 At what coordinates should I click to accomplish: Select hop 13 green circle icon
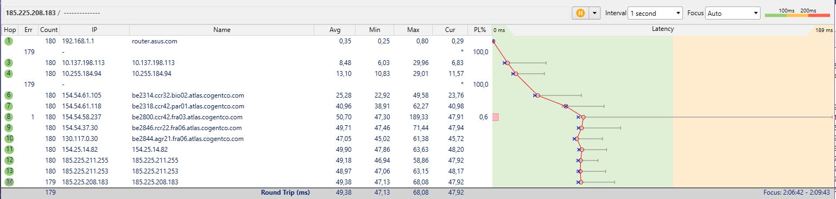pos(9,171)
